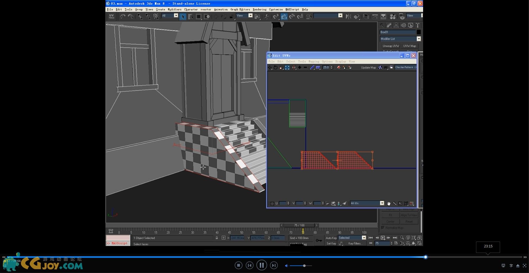Pause the video with the player pause button
The height and width of the screenshot is (273, 529).
[x=261, y=265]
